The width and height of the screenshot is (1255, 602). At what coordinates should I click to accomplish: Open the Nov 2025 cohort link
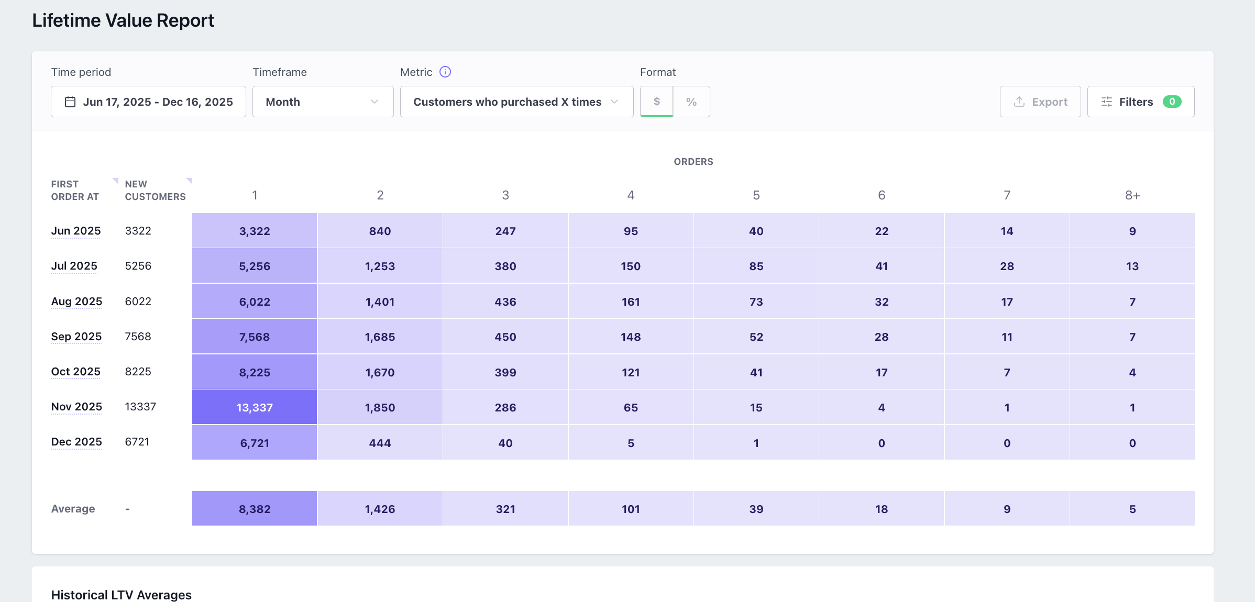76,407
